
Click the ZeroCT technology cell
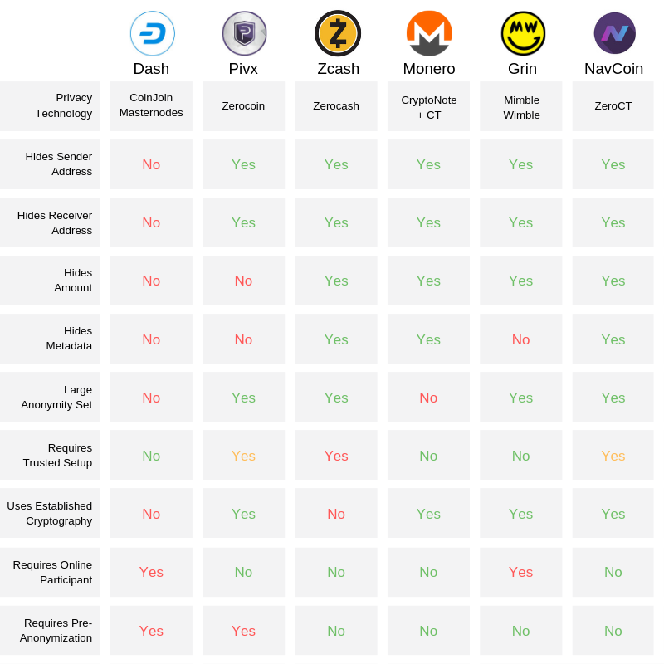(613, 106)
